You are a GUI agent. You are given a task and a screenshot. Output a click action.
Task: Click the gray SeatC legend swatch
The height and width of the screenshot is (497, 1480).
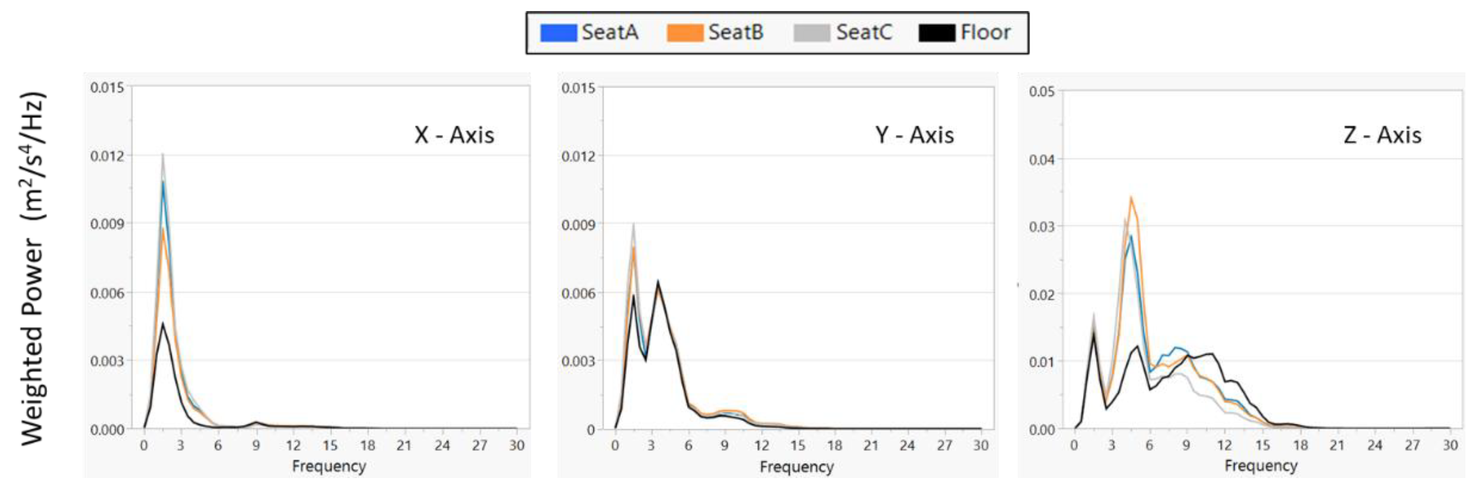811,33
